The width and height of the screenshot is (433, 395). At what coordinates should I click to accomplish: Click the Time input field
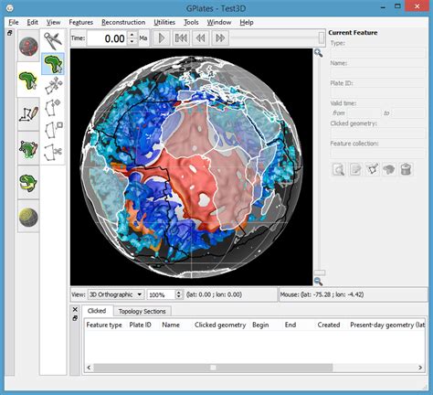(107, 38)
